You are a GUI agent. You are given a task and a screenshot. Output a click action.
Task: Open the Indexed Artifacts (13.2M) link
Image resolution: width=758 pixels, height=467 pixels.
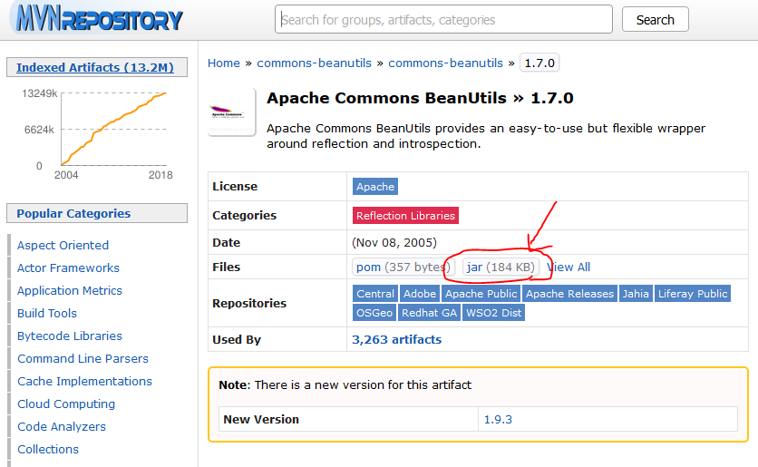tap(95, 67)
